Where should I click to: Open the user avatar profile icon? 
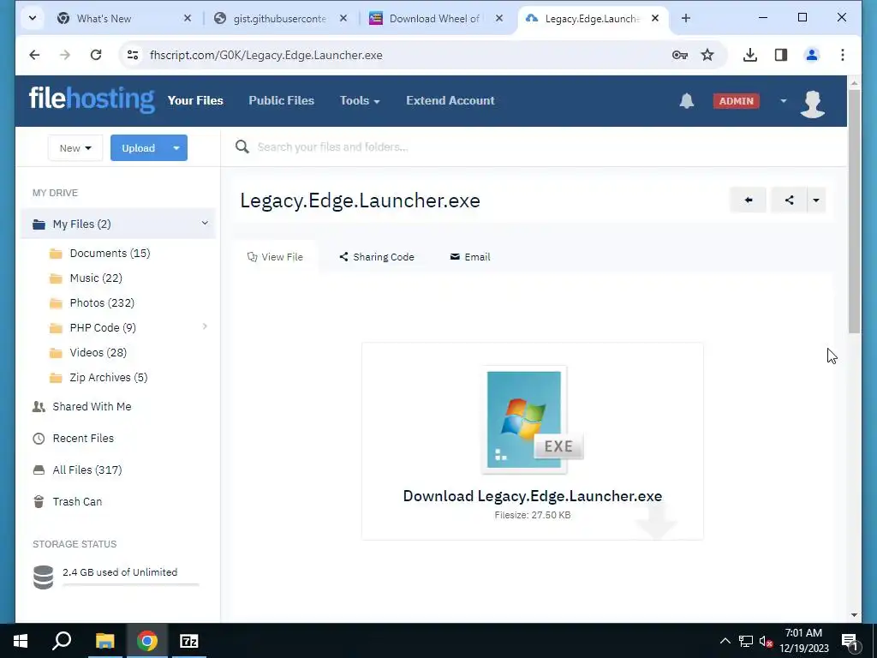(x=812, y=104)
